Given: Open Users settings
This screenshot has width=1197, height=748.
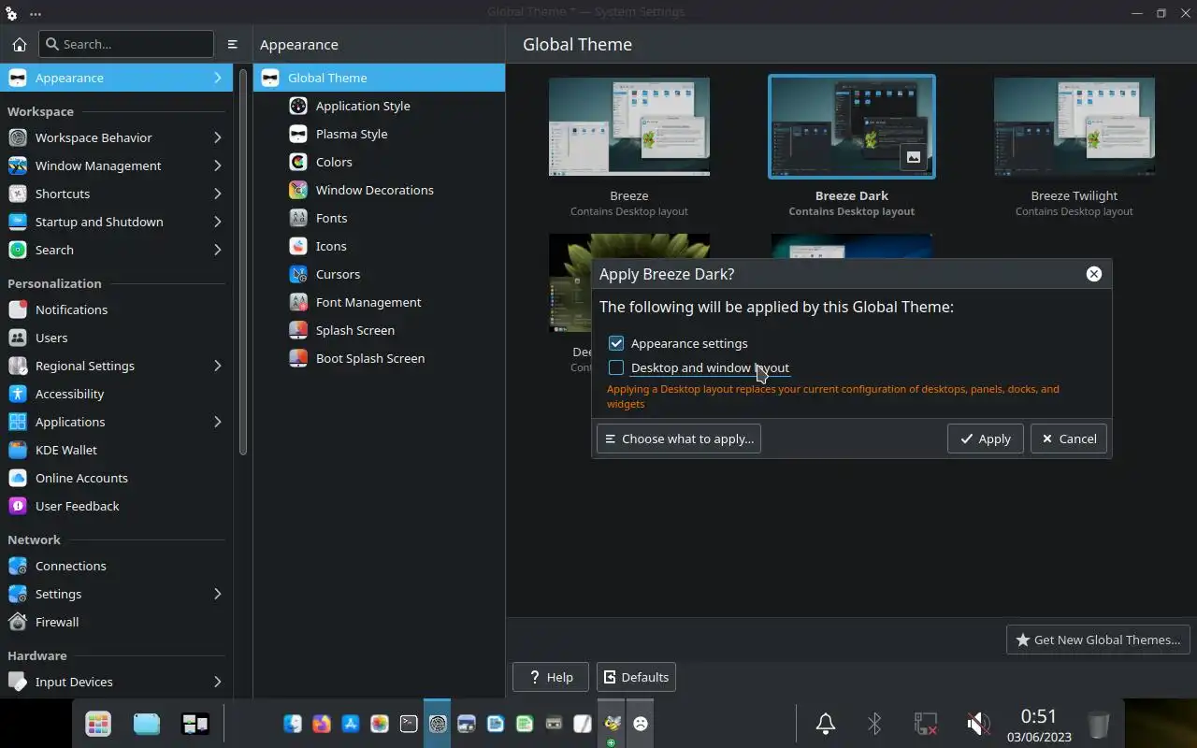Looking at the screenshot, I should 116,338.
